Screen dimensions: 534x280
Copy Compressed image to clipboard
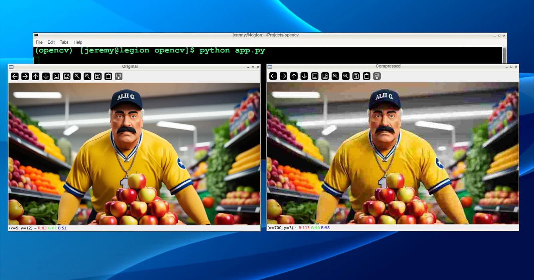click(366, 76)
